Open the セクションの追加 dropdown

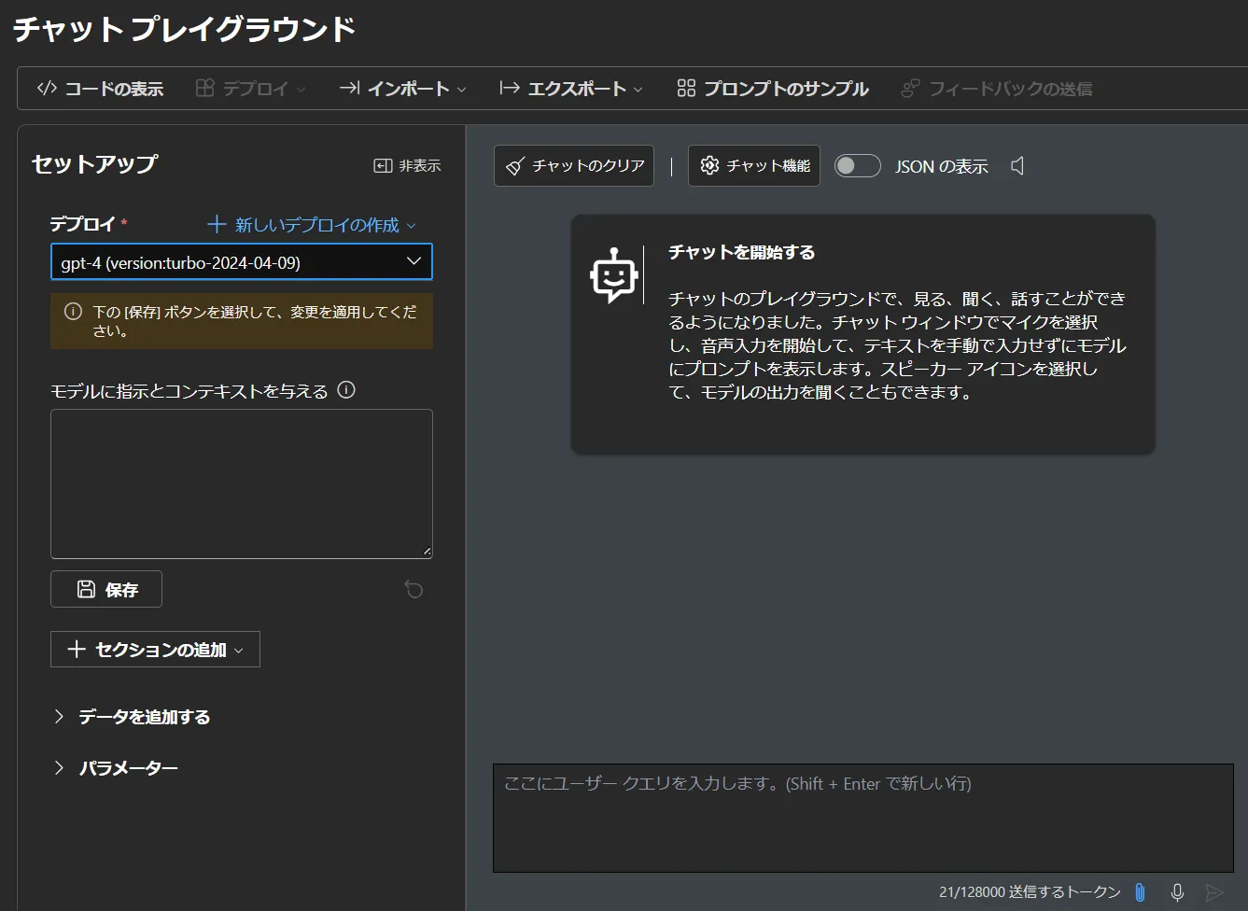tap(155, 650)
